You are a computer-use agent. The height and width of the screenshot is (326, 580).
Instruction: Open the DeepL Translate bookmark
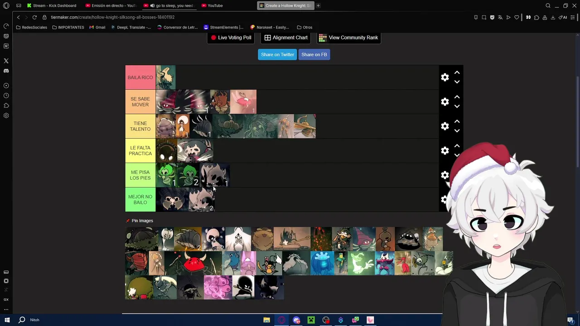131,27
